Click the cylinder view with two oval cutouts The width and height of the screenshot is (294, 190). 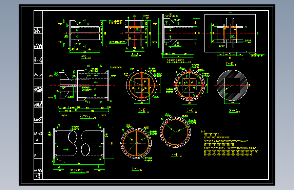coord(79,143)
